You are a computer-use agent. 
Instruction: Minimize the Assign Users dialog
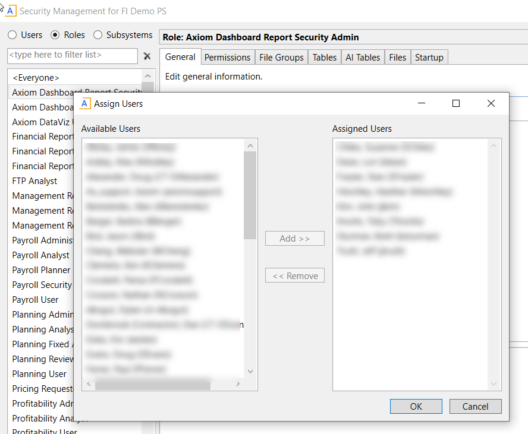tap(422, 103)
